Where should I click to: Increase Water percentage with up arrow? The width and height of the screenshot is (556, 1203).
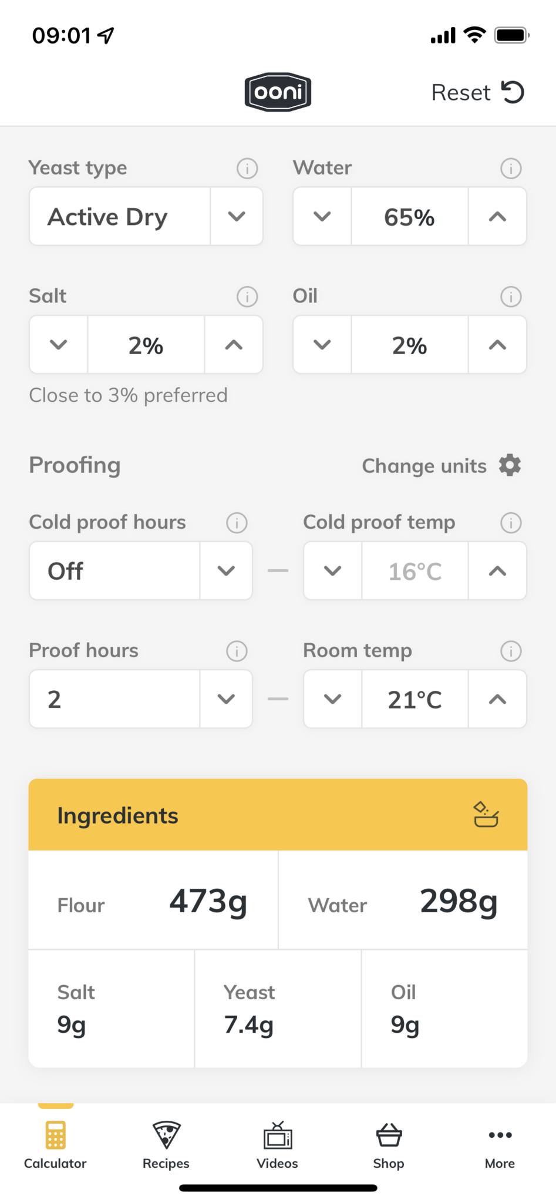pyautogui.click(x=497, y=217)
